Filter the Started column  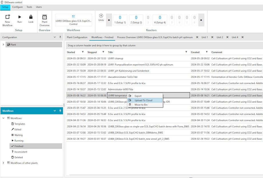point(83,52)
